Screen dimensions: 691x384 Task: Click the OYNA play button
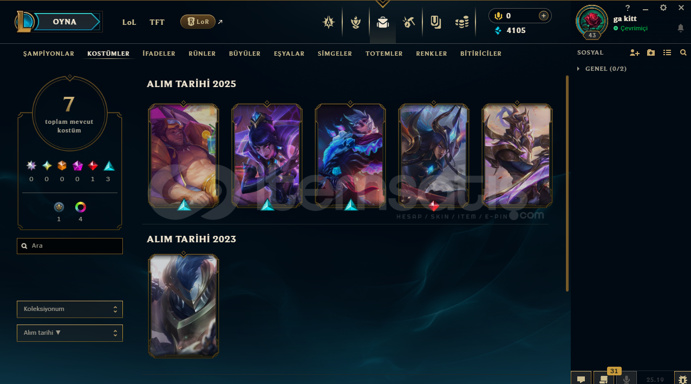pos(66,22)
